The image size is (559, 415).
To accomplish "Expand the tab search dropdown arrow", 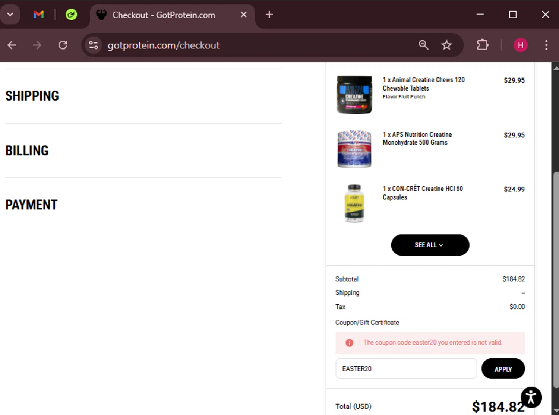I will pos(10,15).
